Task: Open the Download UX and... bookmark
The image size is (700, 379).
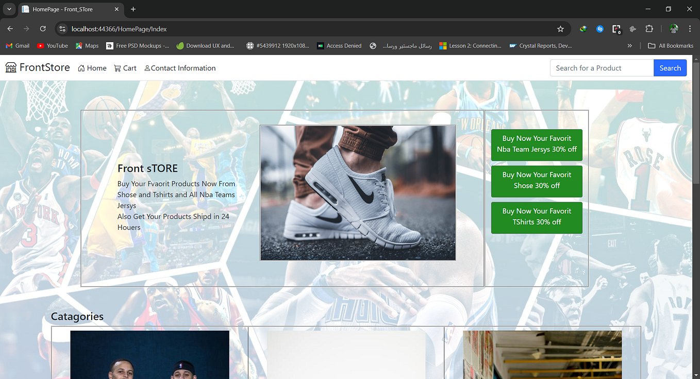Action: 205,46
